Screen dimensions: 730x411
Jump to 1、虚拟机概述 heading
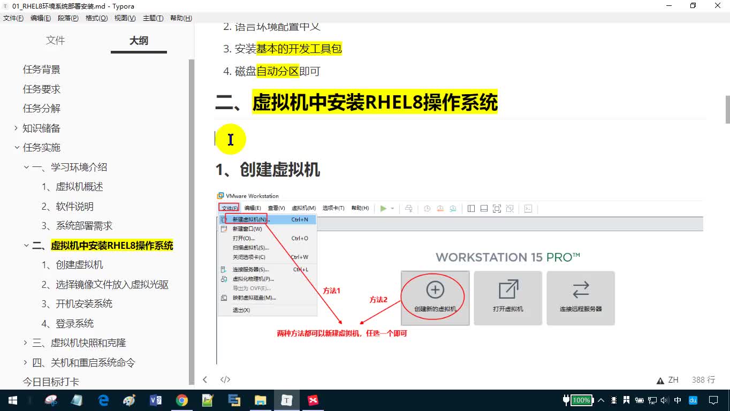72,187
